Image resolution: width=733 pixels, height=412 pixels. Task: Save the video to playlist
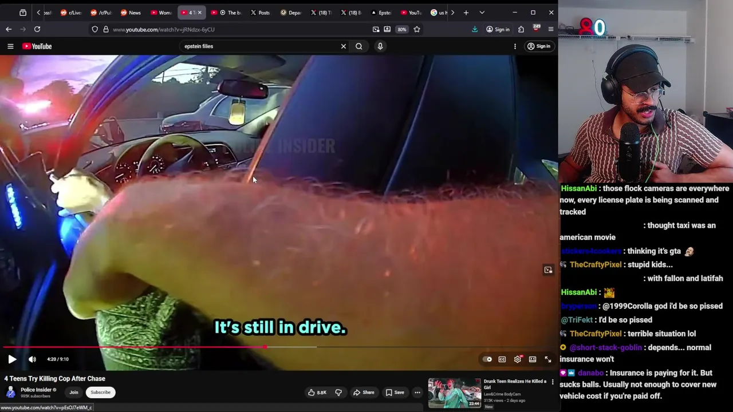coord(395,393)
